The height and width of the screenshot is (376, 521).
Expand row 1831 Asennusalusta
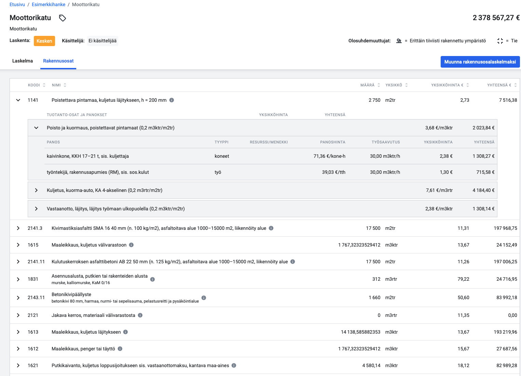(18, 279)
